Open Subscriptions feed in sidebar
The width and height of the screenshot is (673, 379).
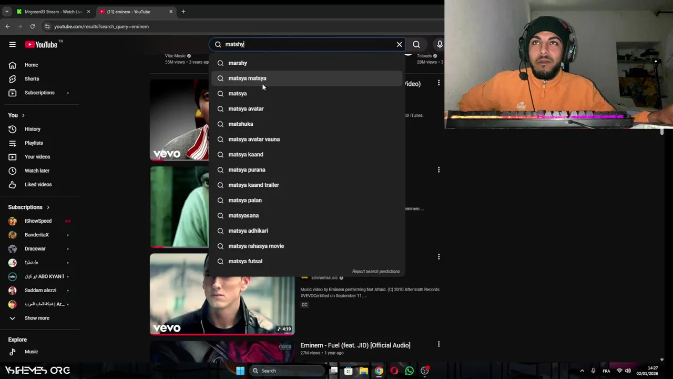click(39, 93)
